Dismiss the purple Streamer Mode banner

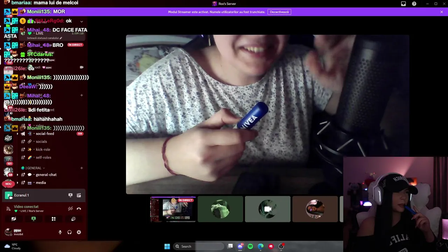tap(442, 12)
